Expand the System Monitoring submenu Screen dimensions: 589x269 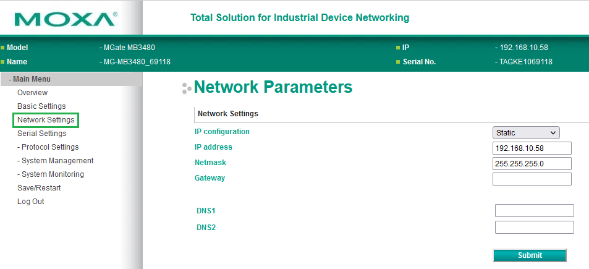click(x=51, y=174)
